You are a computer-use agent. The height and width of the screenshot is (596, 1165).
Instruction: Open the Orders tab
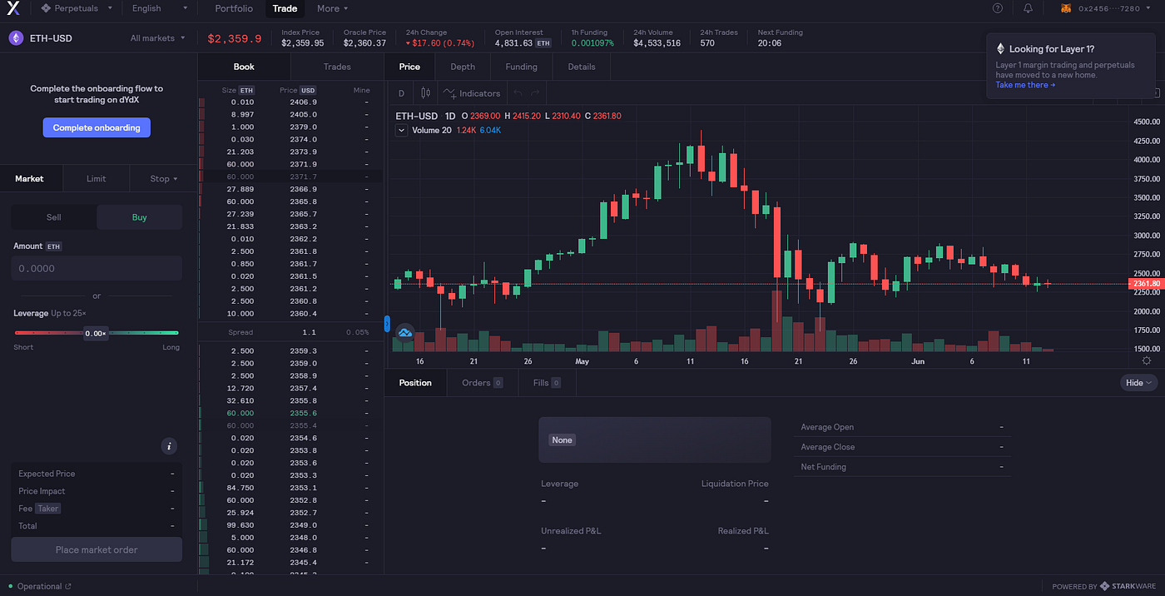point(483,383)
